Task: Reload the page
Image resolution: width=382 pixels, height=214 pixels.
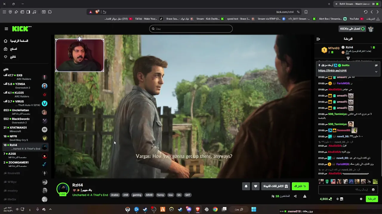Action: (x=366, y=12)
